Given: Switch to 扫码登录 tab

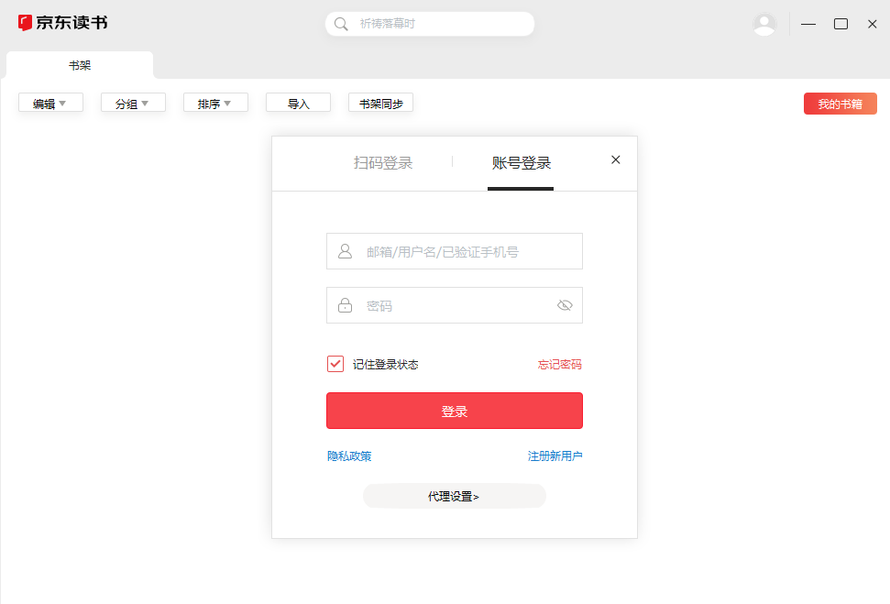Looking at the screenshot, I should [383, 162].
